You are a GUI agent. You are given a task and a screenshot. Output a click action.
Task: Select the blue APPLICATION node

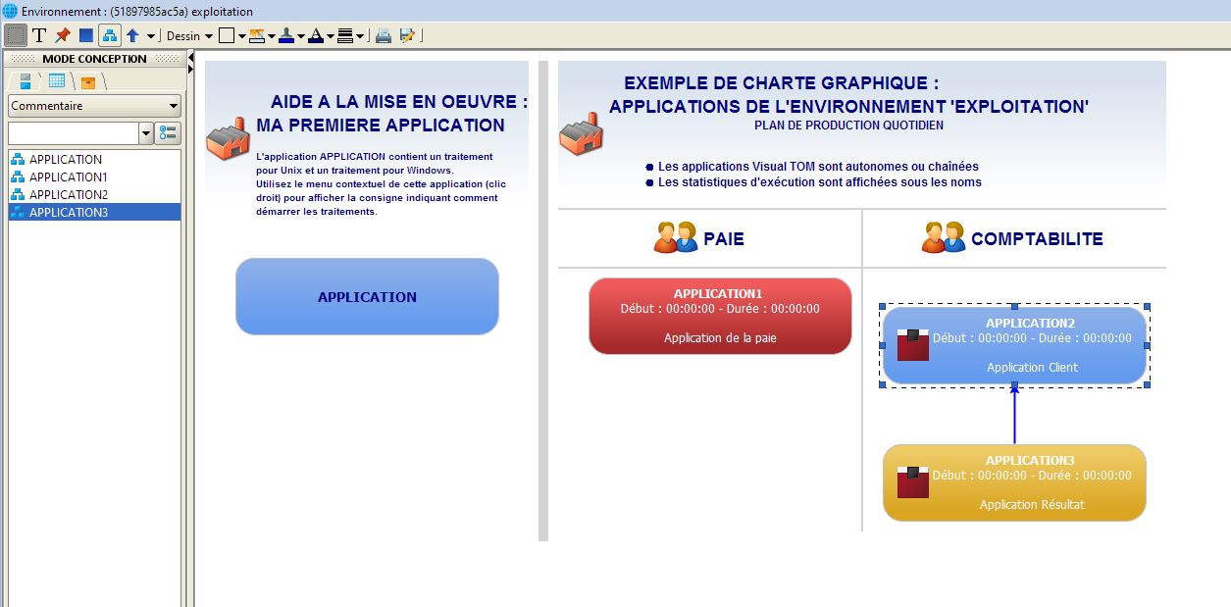[x=367, y=297]
